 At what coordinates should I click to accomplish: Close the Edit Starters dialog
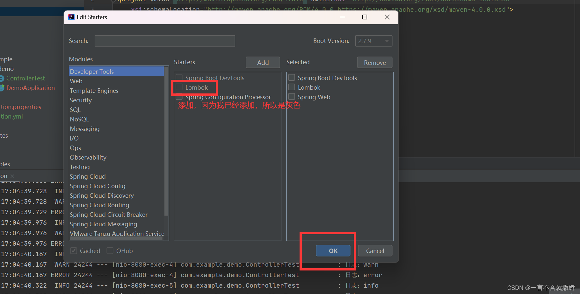[x=387, y=17]
